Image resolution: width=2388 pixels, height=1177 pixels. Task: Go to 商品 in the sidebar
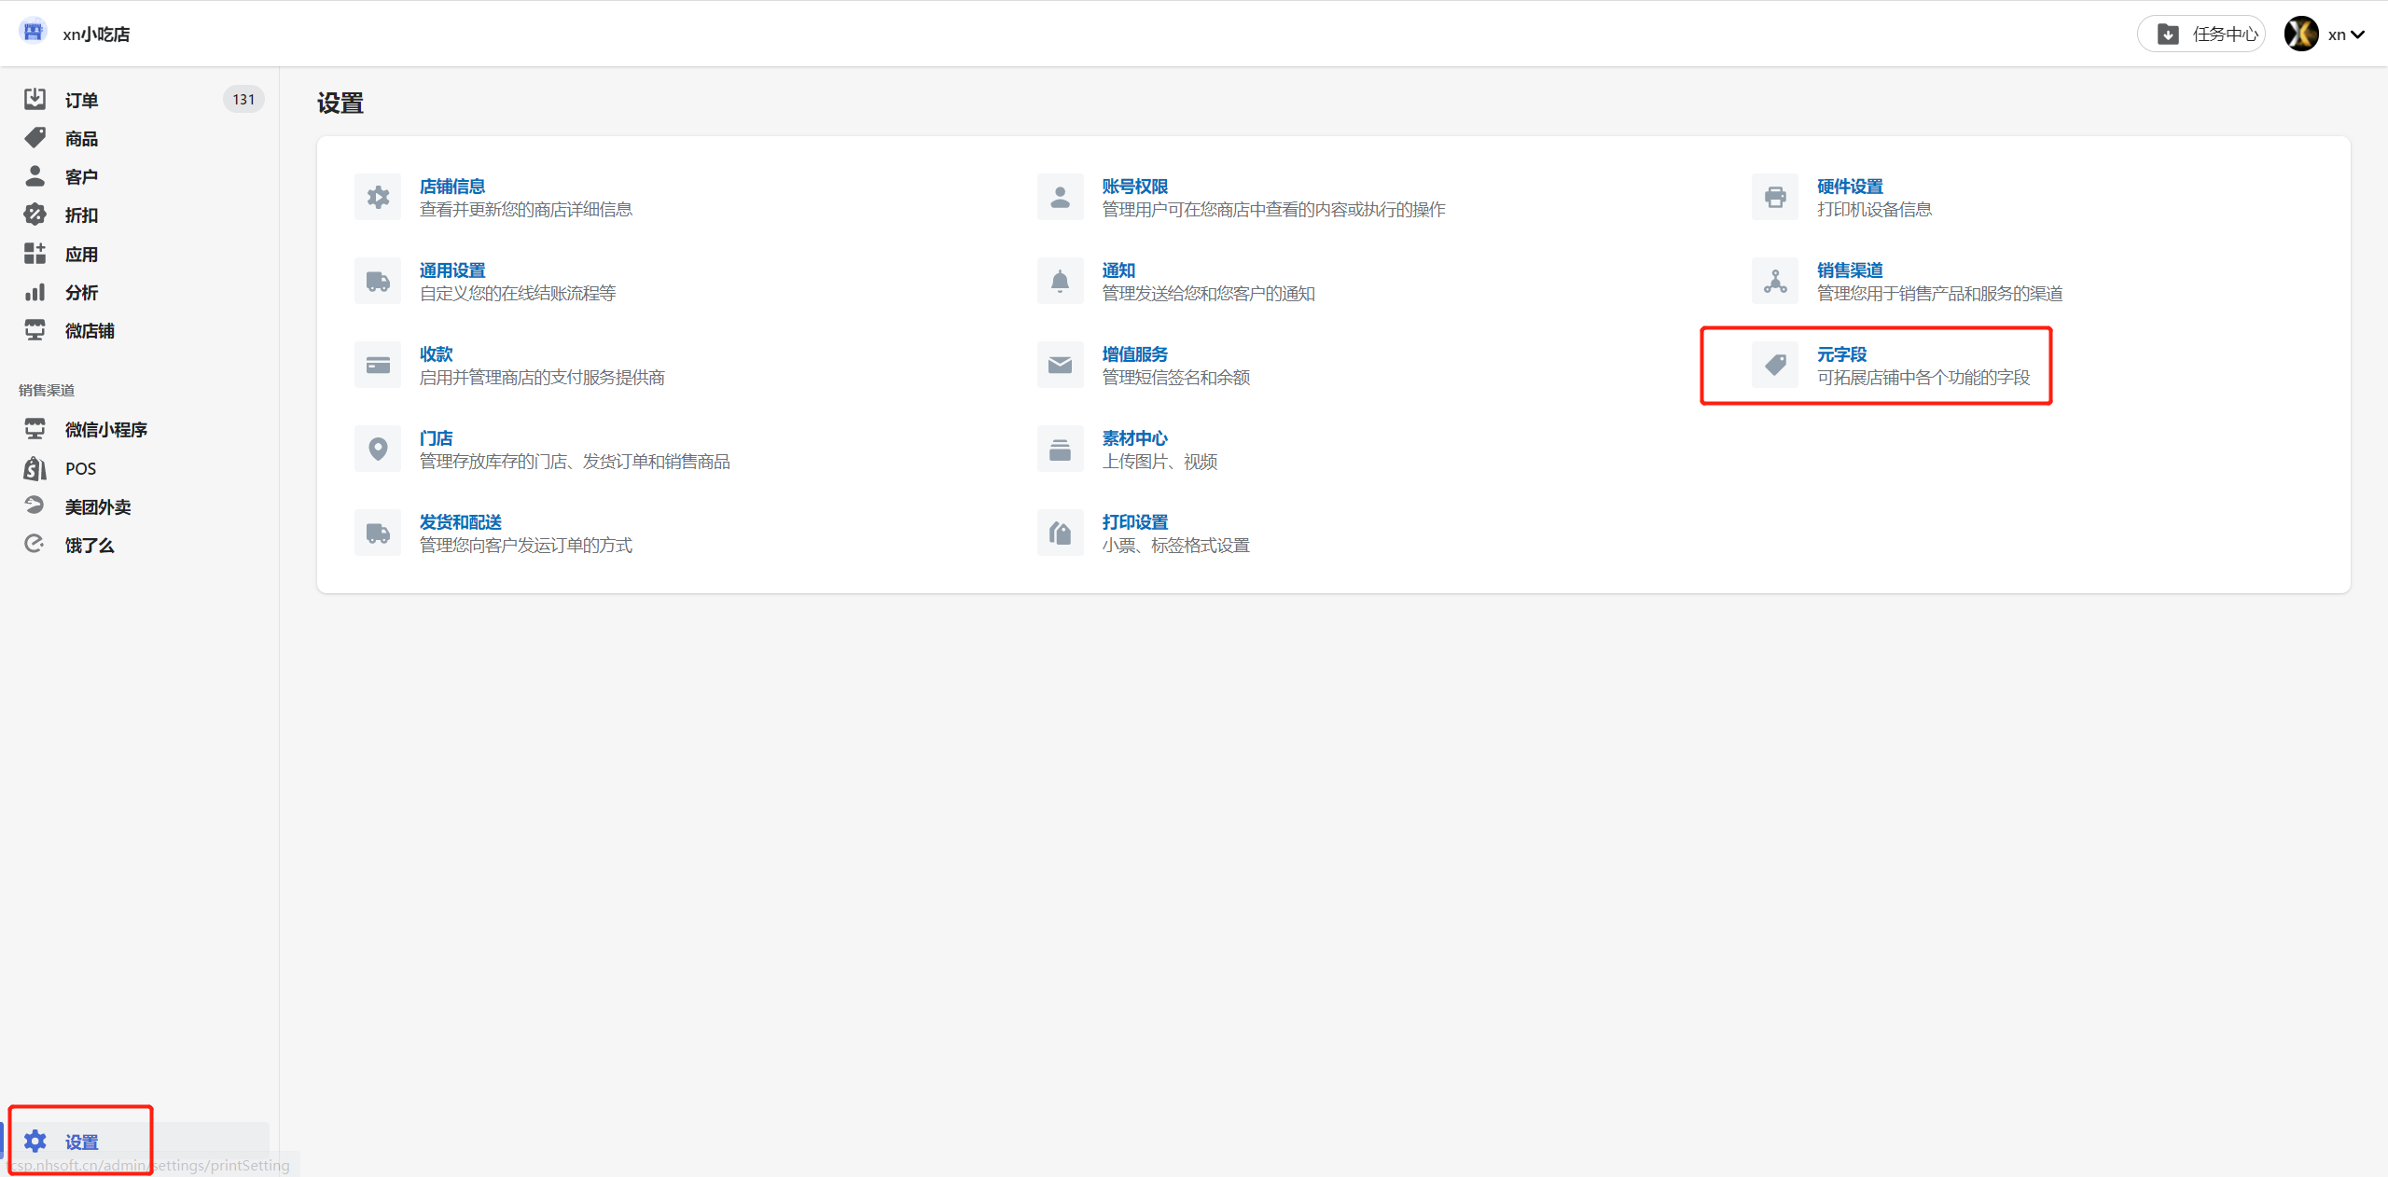[81, 139]
